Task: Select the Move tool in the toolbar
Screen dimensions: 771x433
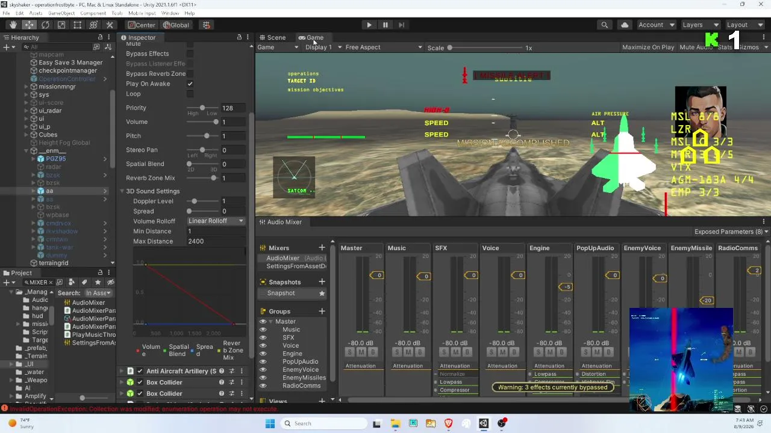Action: click(29, 25)
